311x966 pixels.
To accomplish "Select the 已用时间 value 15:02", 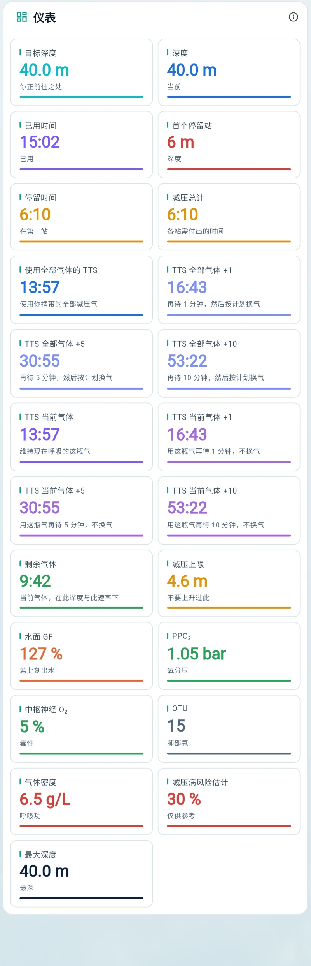I will pos(40,142).
